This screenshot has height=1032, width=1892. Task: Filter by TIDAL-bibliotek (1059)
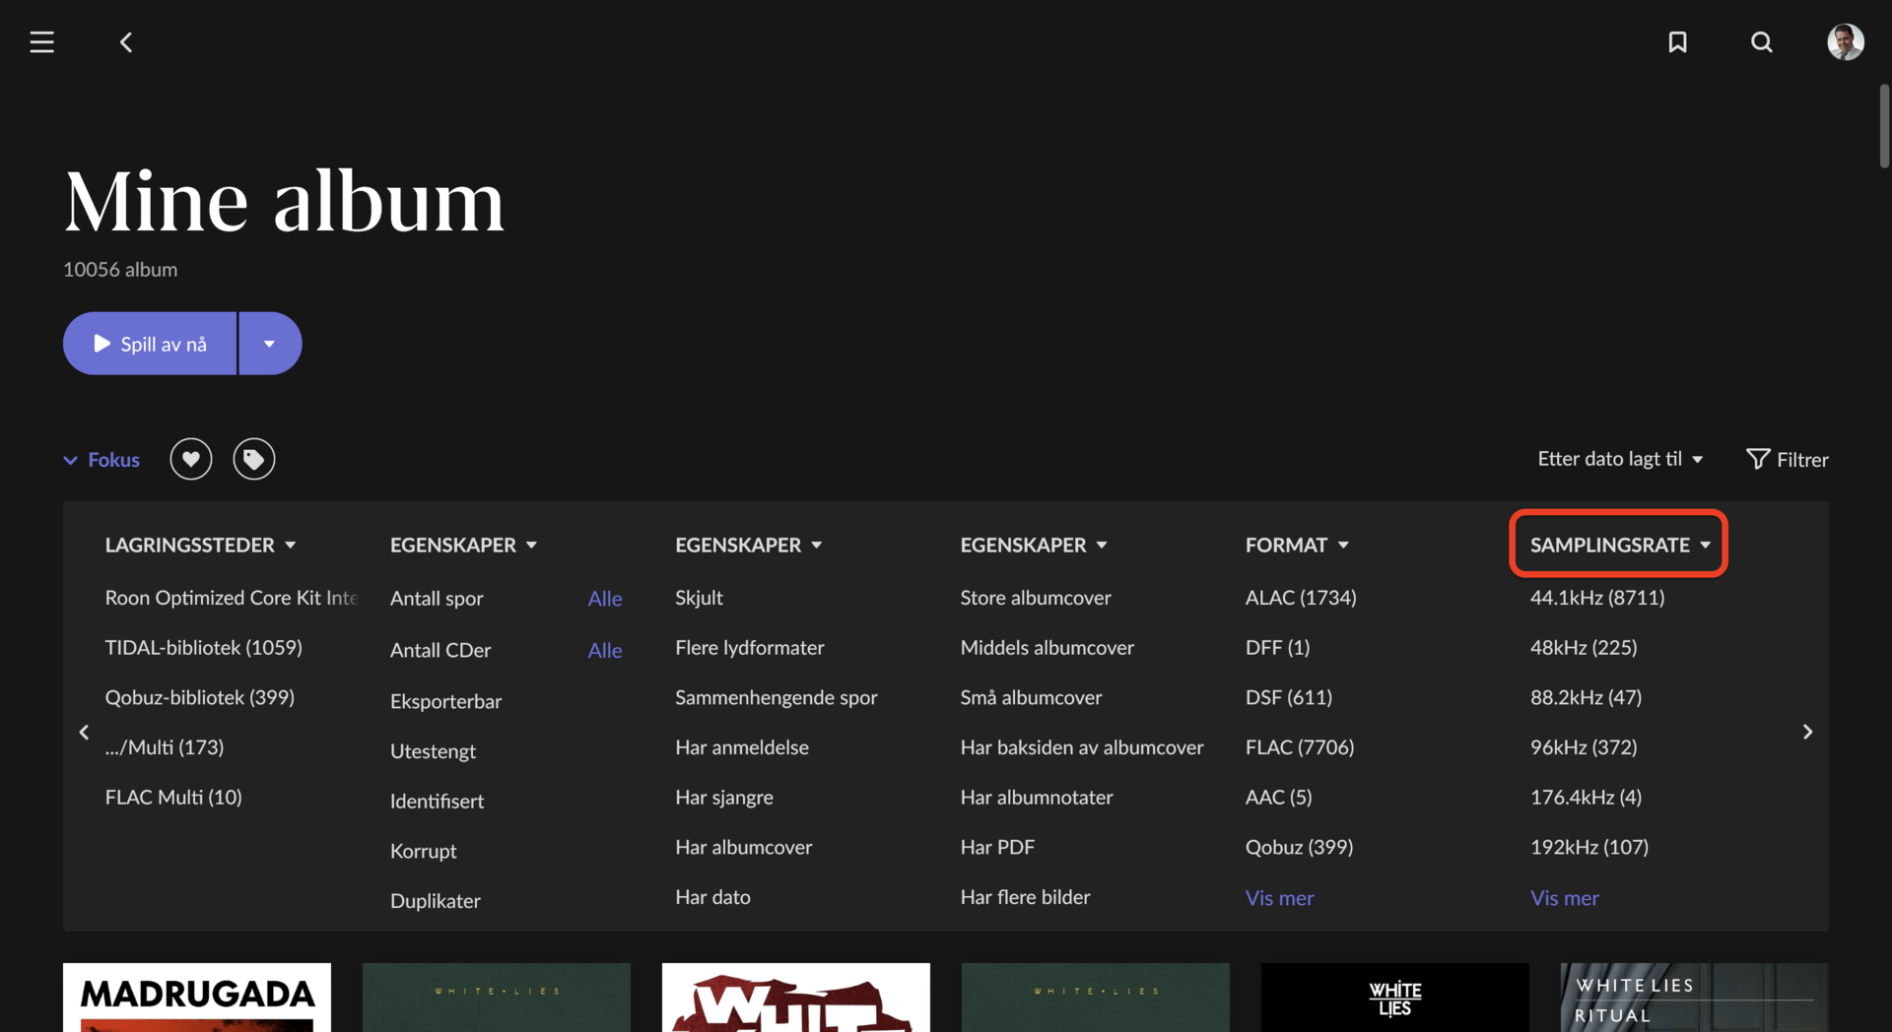click(x=204, y=648)
